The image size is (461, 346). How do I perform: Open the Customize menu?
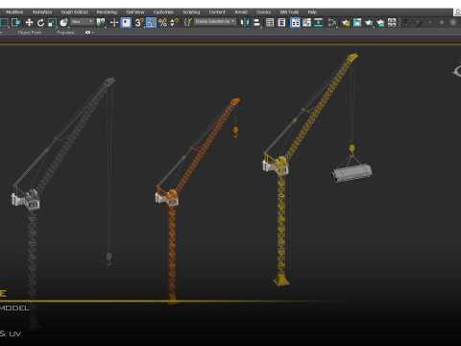click(163, 12)
